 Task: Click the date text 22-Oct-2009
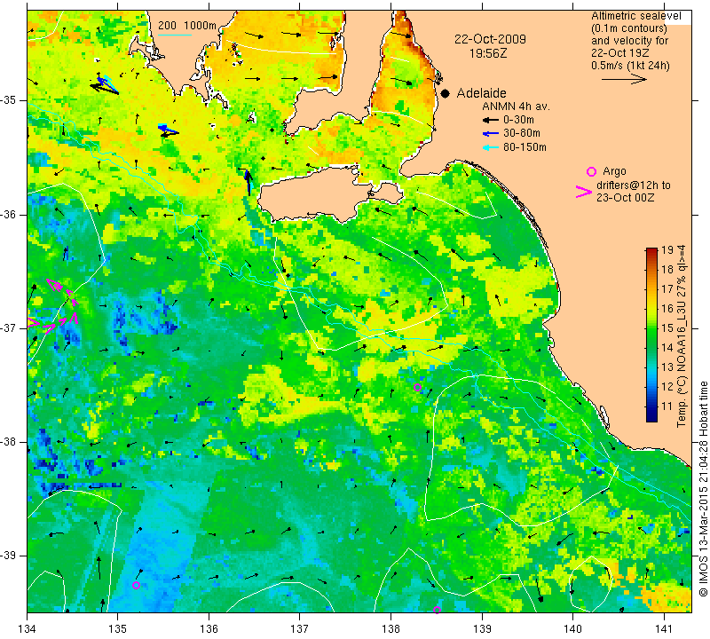tap(490, 39)
